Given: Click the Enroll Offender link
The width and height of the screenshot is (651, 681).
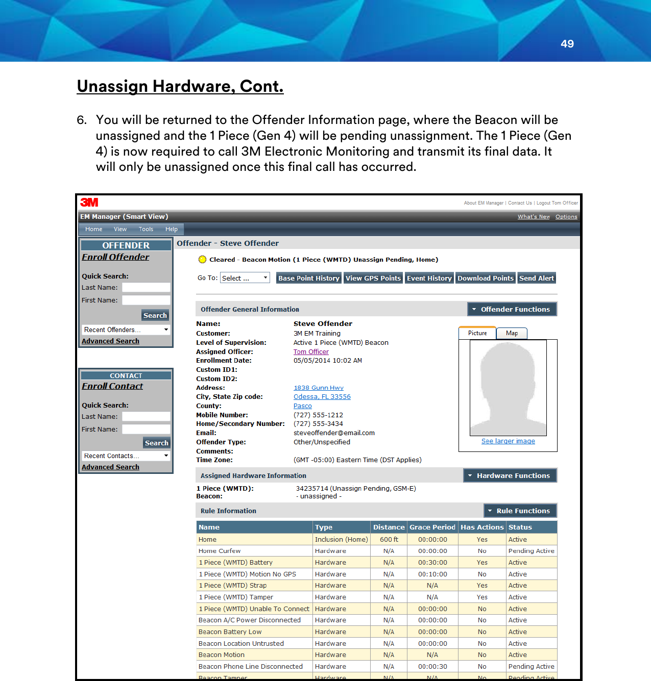Looking at the screenshot, I should tap(115, 257).
